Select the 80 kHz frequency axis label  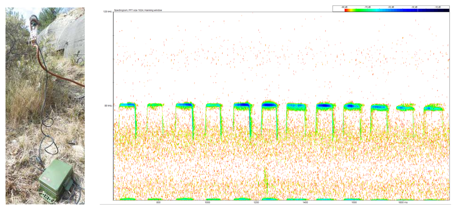(x=108, y=105)
